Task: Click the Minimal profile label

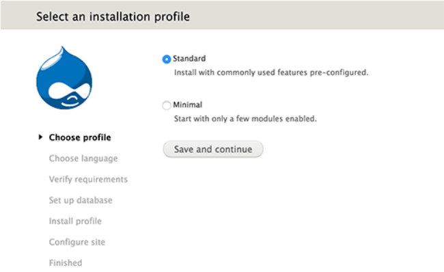Action: point(187,105)
